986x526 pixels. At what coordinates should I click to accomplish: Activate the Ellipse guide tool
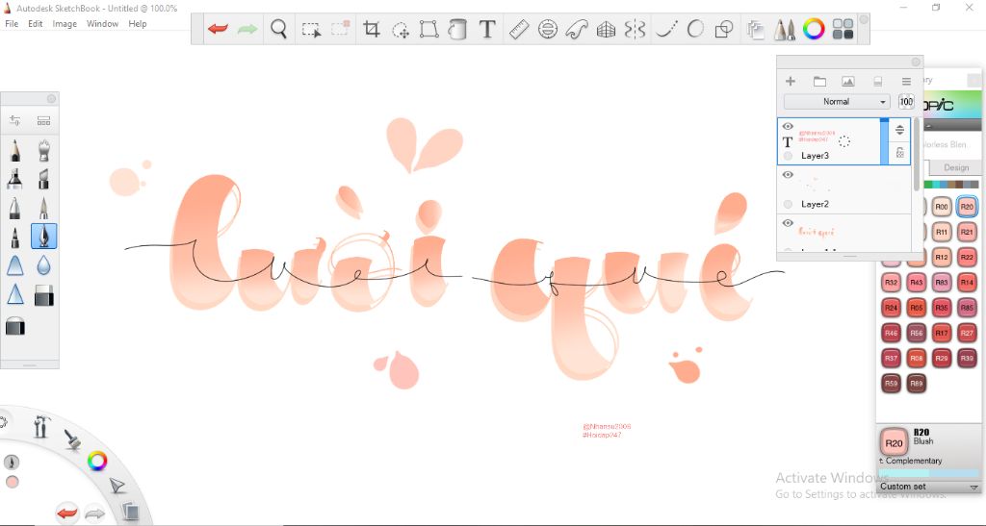click(x=548, y=29)
